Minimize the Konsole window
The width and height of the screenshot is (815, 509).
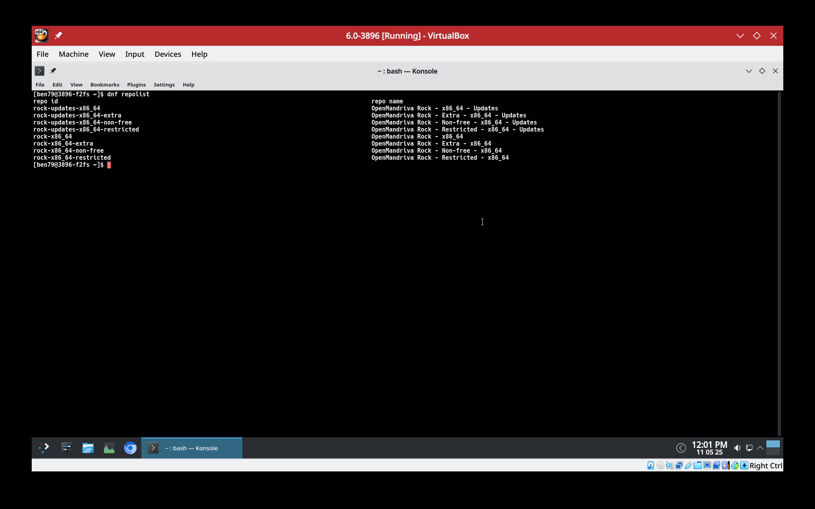749,71
